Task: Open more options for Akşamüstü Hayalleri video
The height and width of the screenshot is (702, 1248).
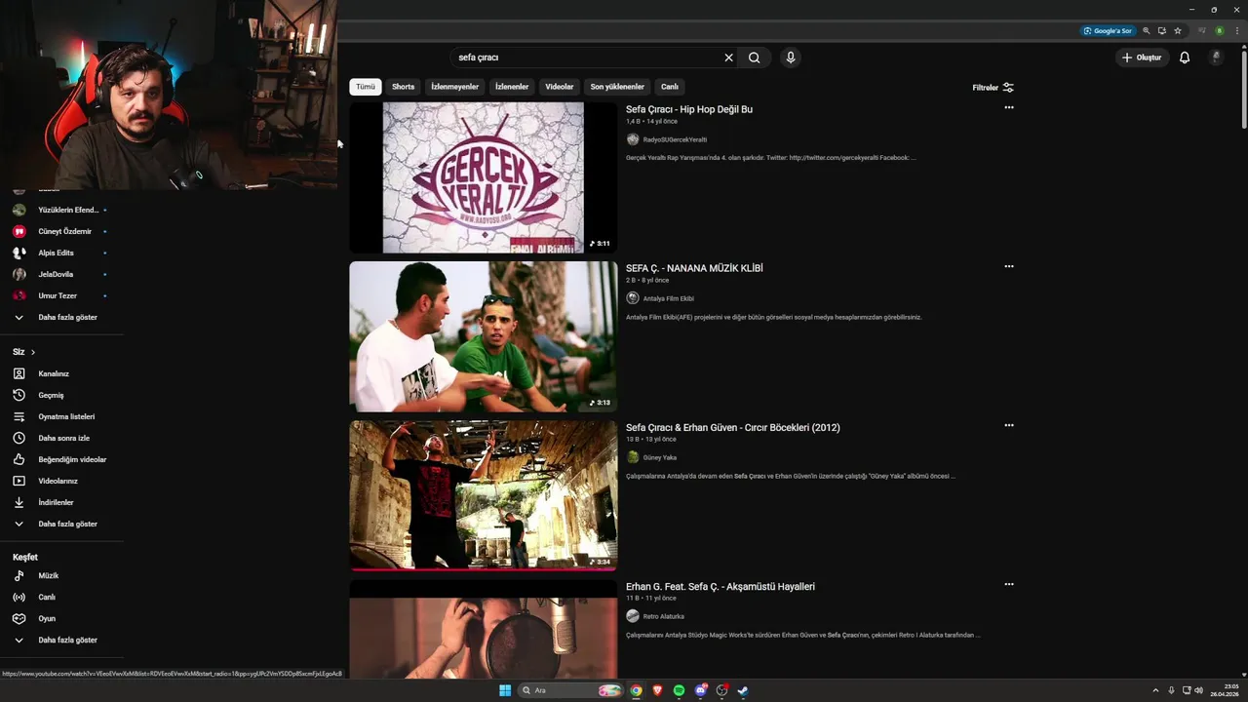Action: 1009,584
